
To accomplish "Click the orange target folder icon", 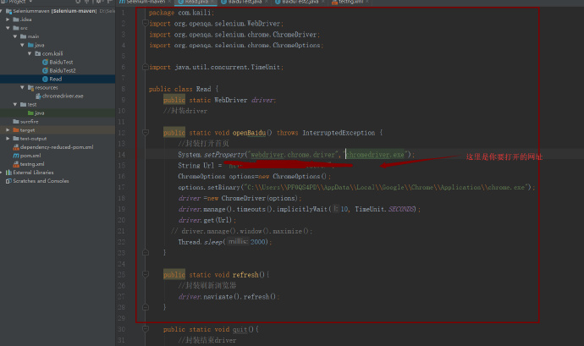I will [16, 130].
